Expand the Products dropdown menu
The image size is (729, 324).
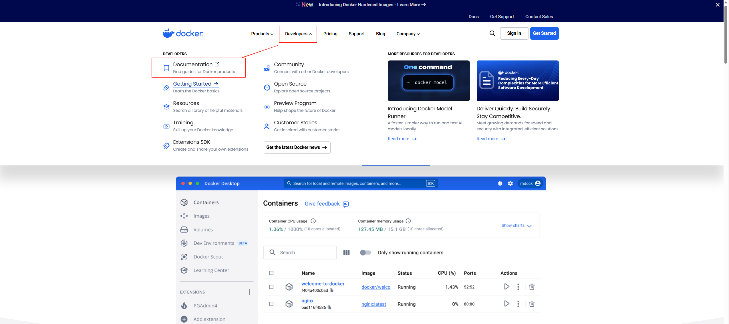point(262,34)
